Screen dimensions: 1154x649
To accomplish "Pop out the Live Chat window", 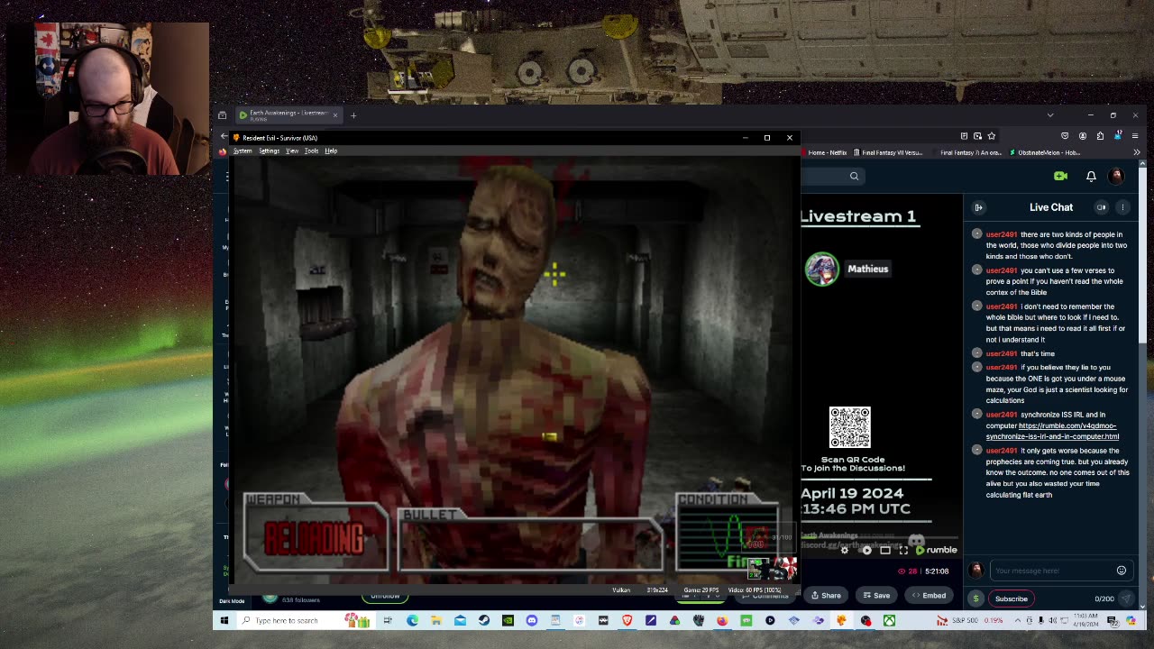I will (1102, 207).
